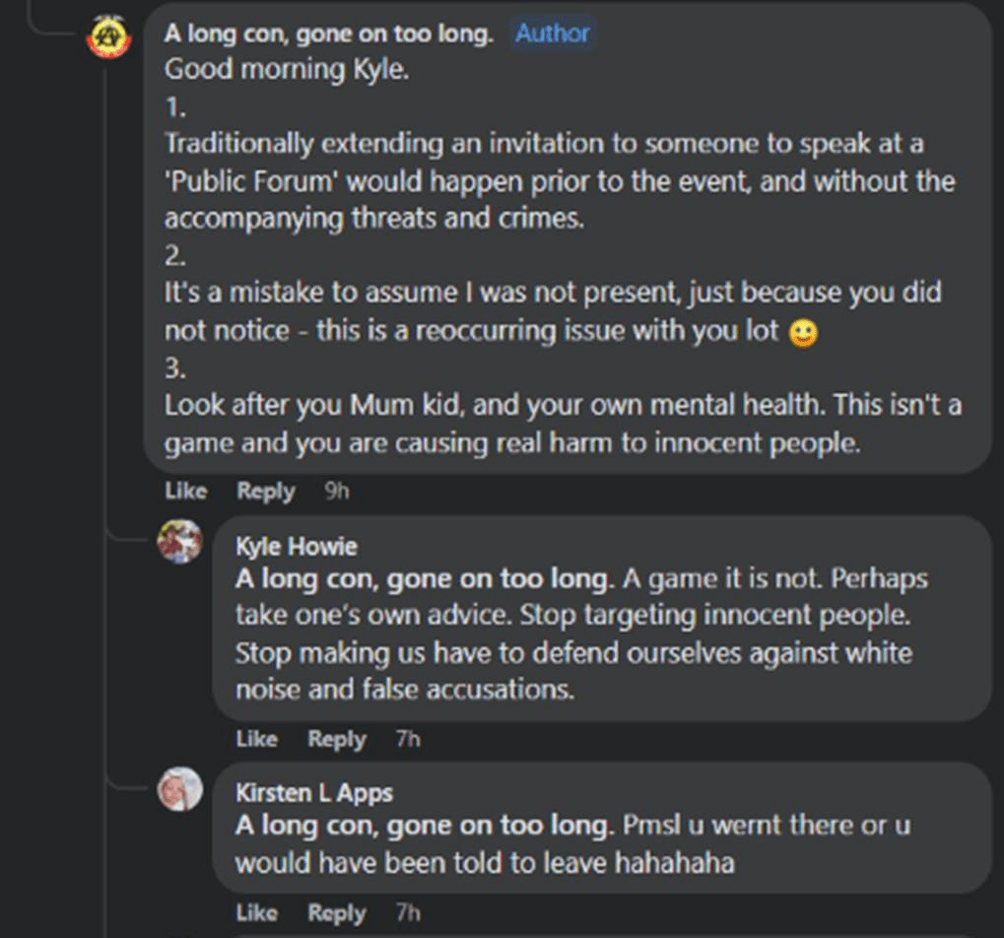Like the author's "Good morning Kyle" comment

point(185,491)
